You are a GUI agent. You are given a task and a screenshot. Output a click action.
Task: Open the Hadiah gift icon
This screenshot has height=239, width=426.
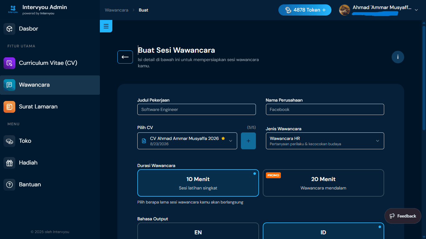pos(9,163)
